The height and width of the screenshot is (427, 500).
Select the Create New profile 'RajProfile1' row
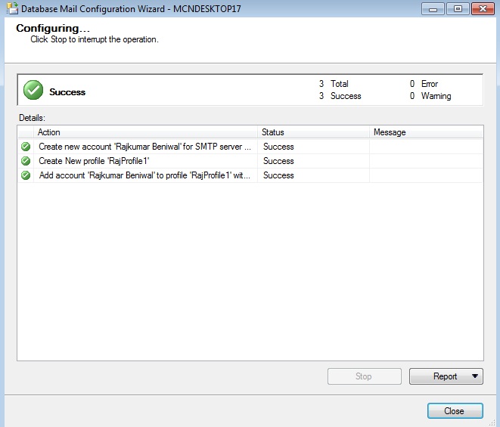pyautogui.click(x=250, y=161)
